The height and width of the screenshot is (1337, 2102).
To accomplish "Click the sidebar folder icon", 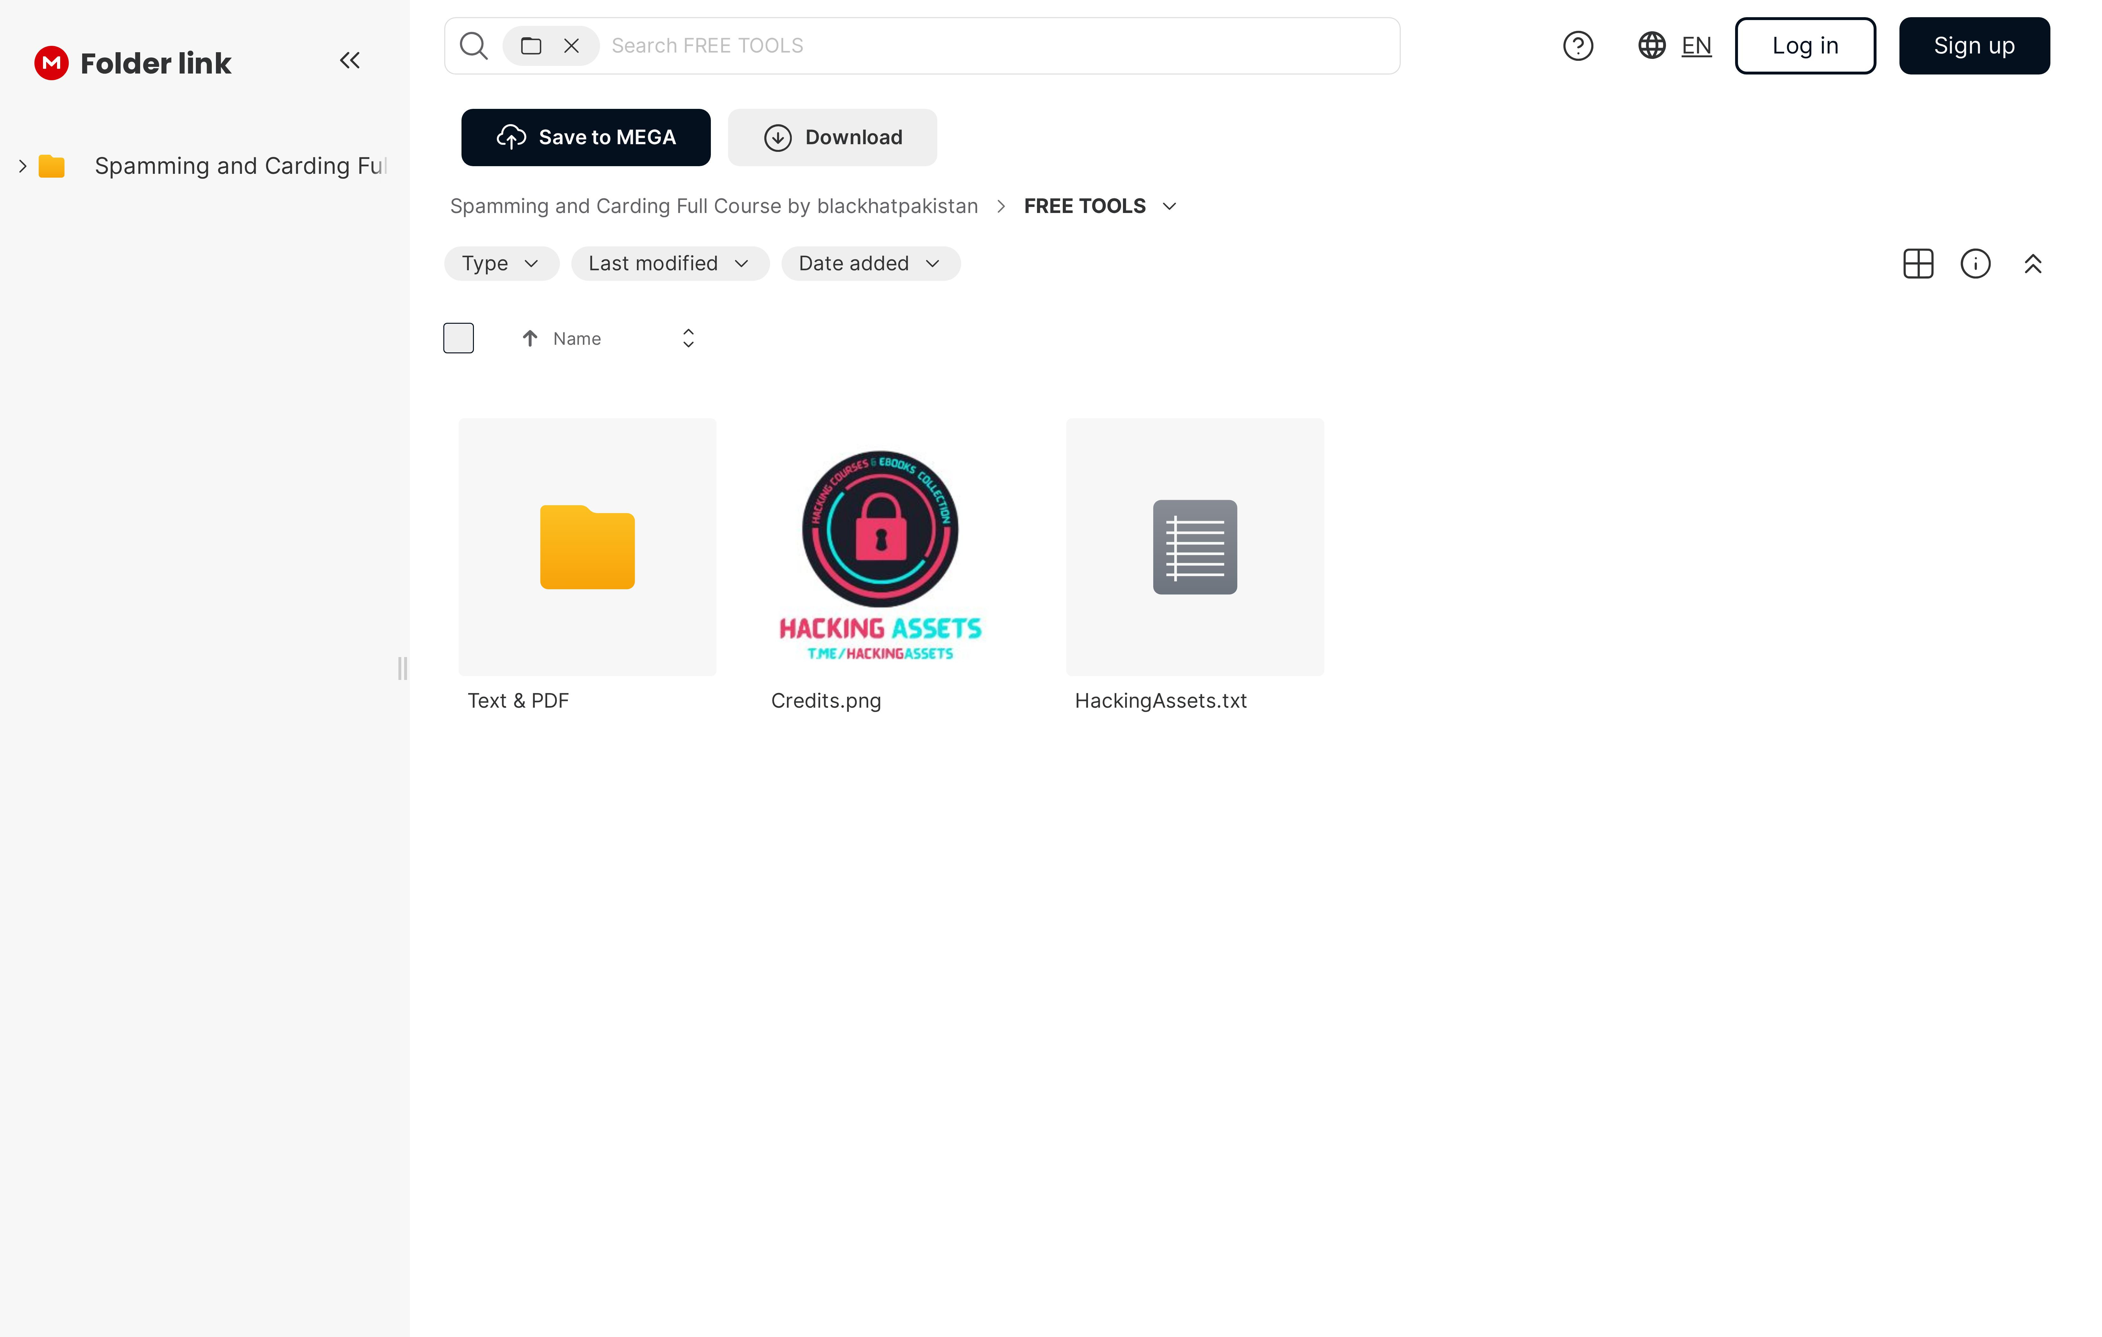I will (52, 166).
